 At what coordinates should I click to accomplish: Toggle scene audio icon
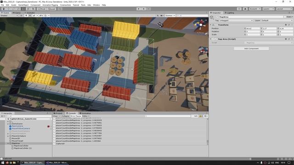point(29,16)
